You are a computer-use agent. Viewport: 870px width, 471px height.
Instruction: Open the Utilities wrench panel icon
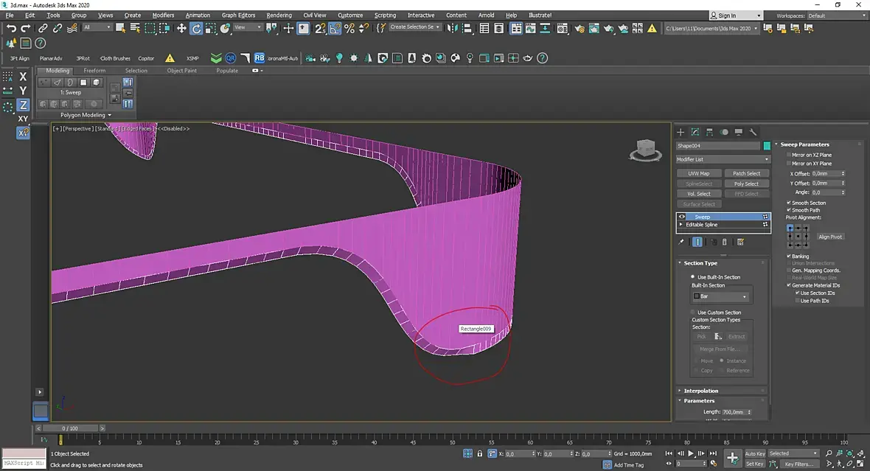(x=753, y=132)
